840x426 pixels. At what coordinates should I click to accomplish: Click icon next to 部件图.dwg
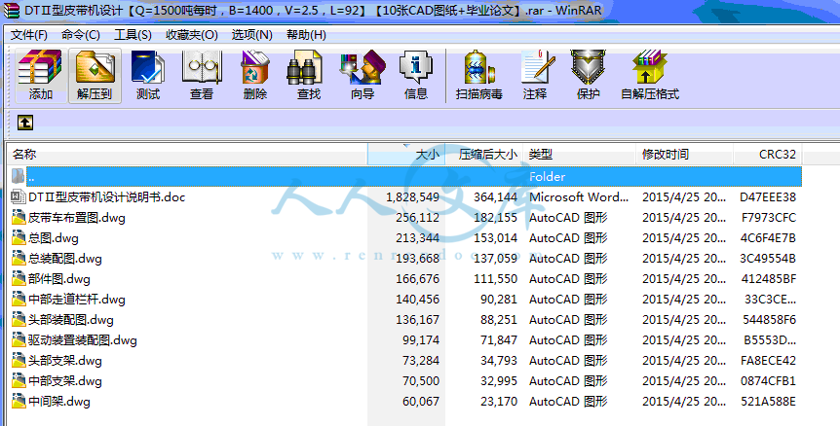19,278
